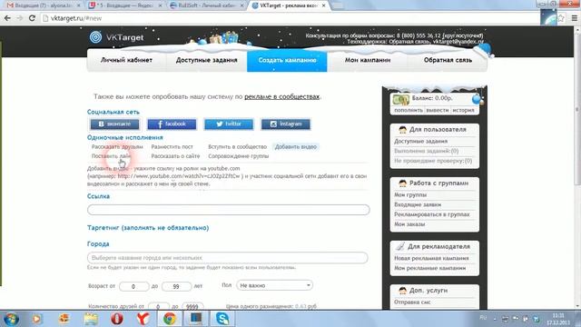581x327 pixels.
Task: Click RU language indicator in tray
Action: click(483, 317)
